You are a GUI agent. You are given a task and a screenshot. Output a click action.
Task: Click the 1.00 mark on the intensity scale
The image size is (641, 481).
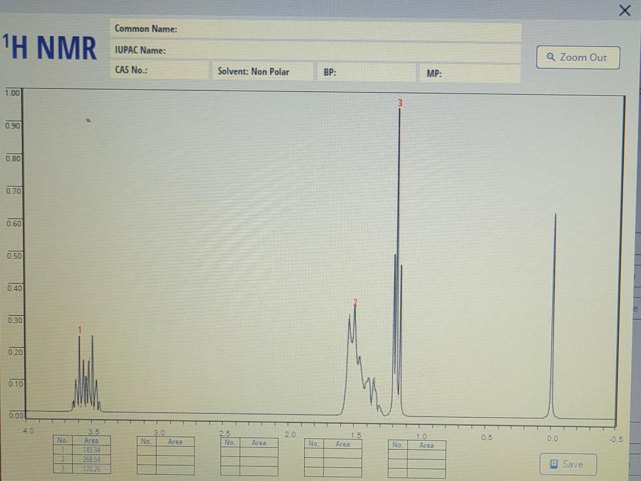tap(13, 93)
